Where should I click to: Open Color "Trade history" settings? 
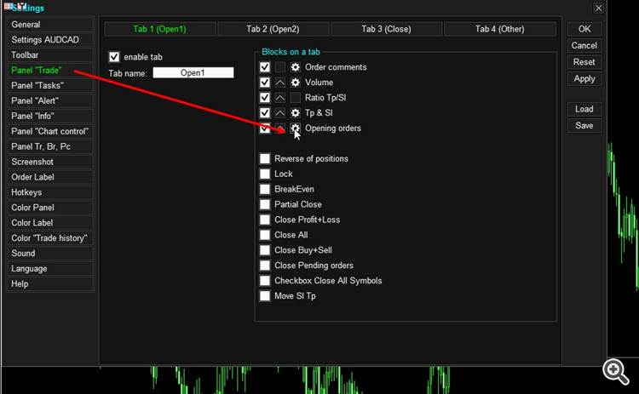pyautogui.click(x=50, y=238)
